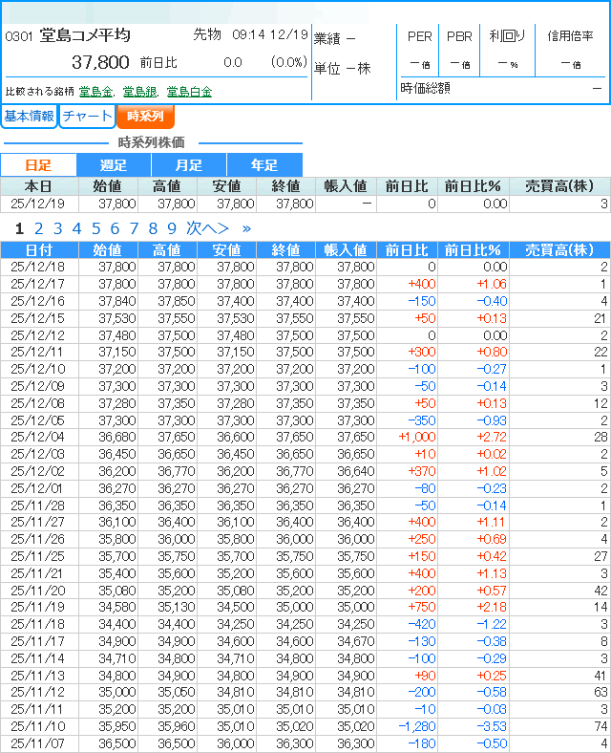This screenshot has height=753, width=611.
Task: Show 年足 yearly data
Action: coord(264,165)
